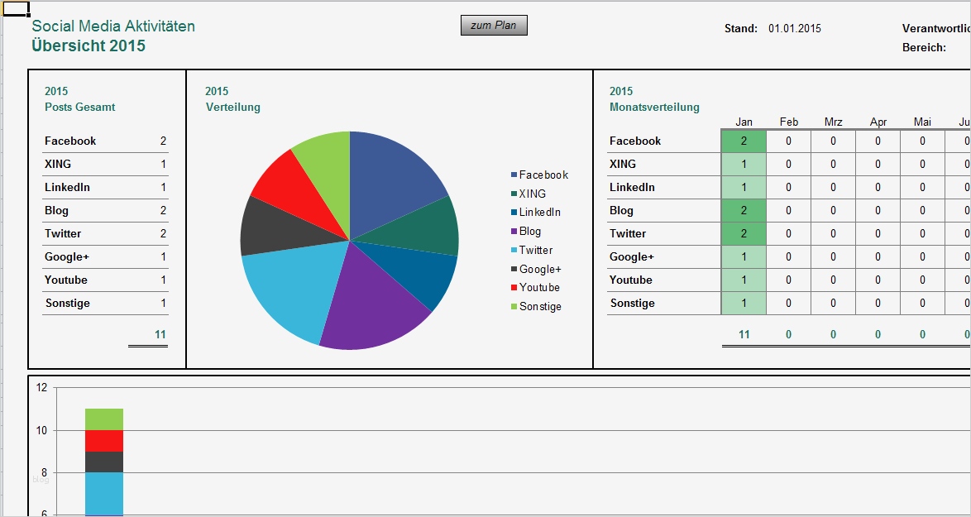The image size is (971, 517).
Task: Click 'Twitter' legend label
Action: point(536,250)
